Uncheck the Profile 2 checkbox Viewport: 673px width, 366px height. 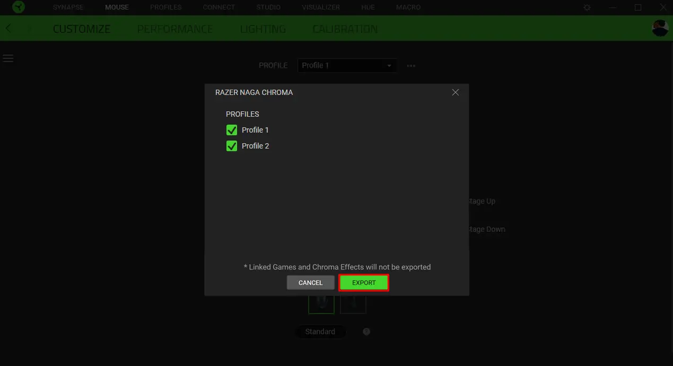[232, 145]
